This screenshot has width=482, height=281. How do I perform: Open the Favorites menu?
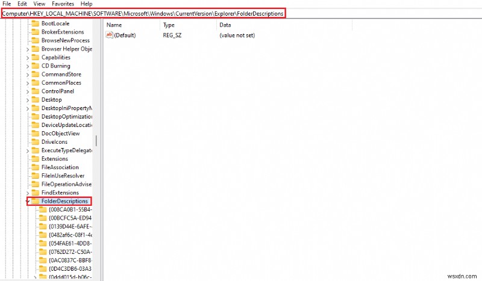[x=63, y=4]
